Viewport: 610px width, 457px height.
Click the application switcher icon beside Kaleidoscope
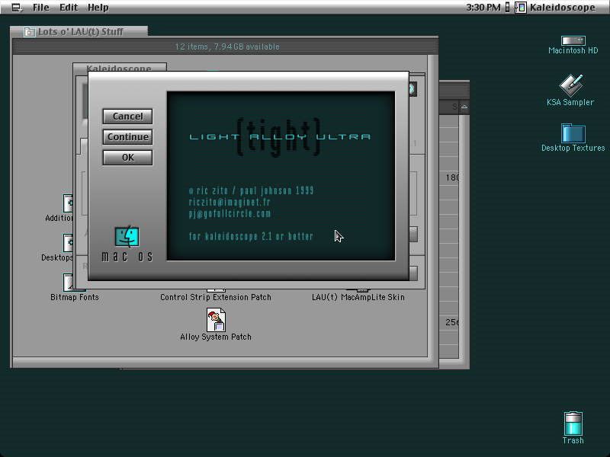(521, 8)
